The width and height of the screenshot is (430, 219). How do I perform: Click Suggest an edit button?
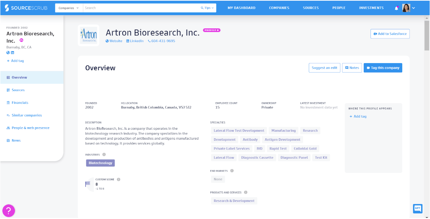tap(324, 68)
